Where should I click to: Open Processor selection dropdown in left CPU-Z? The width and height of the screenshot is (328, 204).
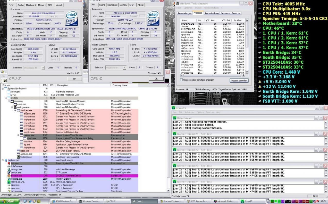pyautogui.click(x=34, y=68)
